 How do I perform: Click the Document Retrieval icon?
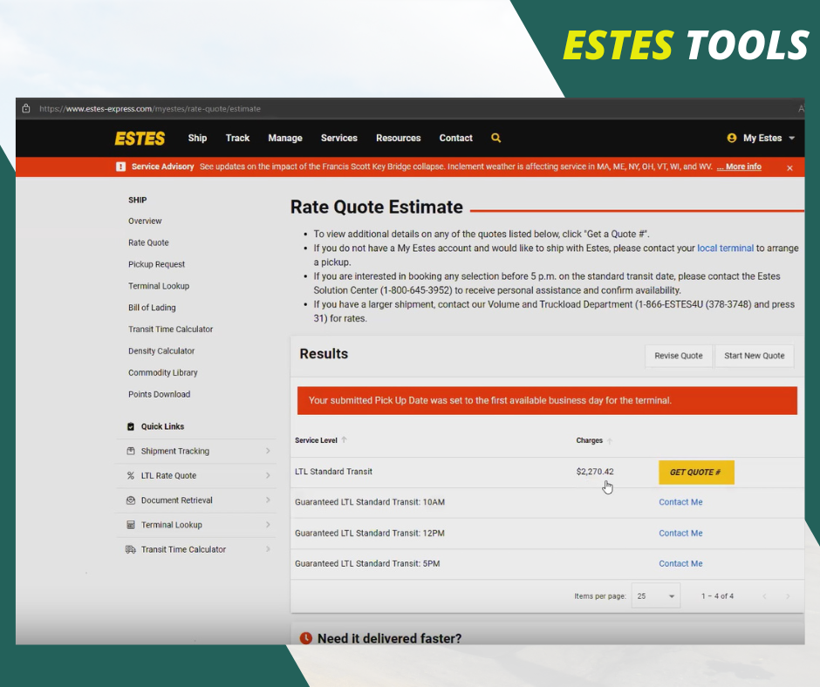(131, 500)
